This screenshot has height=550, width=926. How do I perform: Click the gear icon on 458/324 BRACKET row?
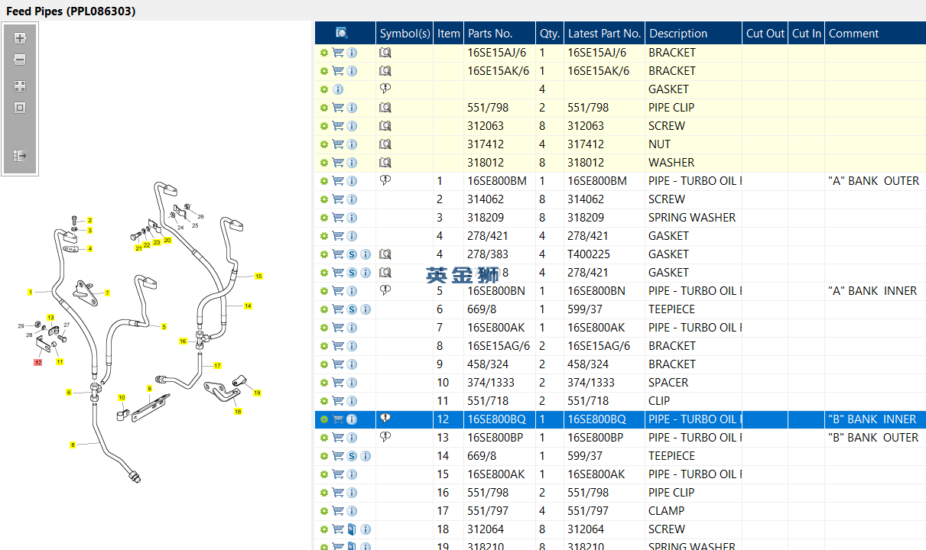(x=324, y=364)
